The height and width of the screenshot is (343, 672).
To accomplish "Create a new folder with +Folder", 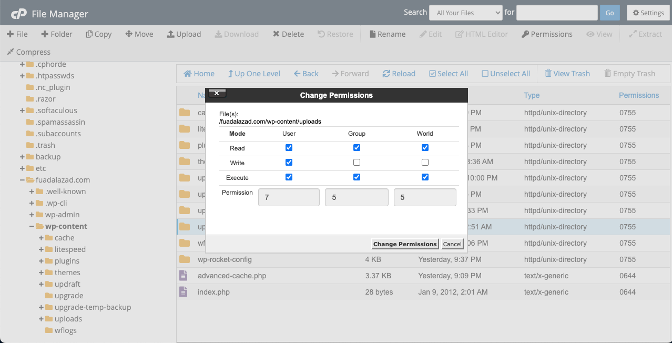I will [57, 34].
